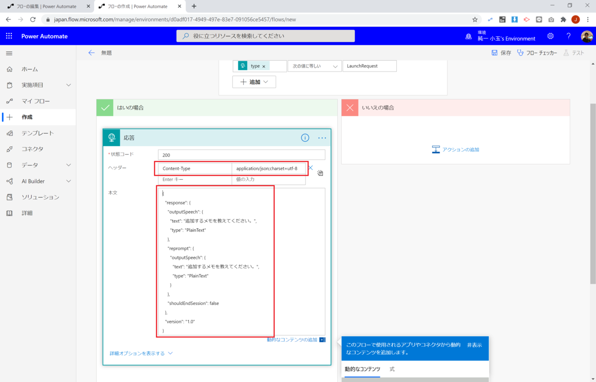
Task: Bookmark this page with star icon
Action: tap(475, 19)
